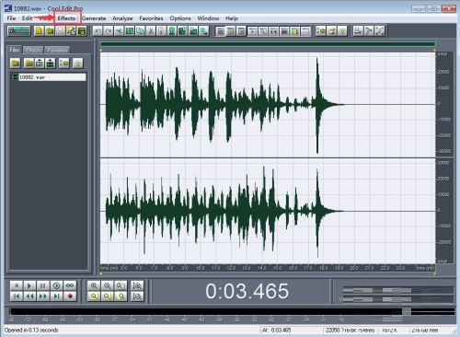460x337 pixels.
Task: Open the Generate menu
Action: pos(94,18)
